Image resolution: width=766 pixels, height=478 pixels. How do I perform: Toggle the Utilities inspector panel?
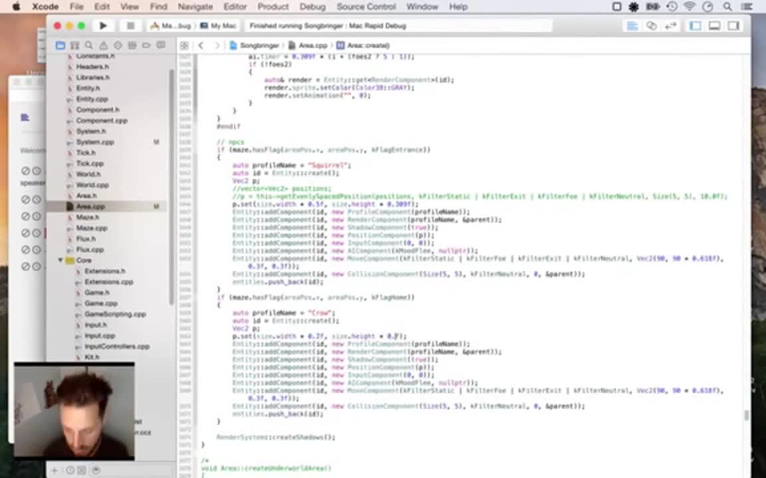pos(732,25)
